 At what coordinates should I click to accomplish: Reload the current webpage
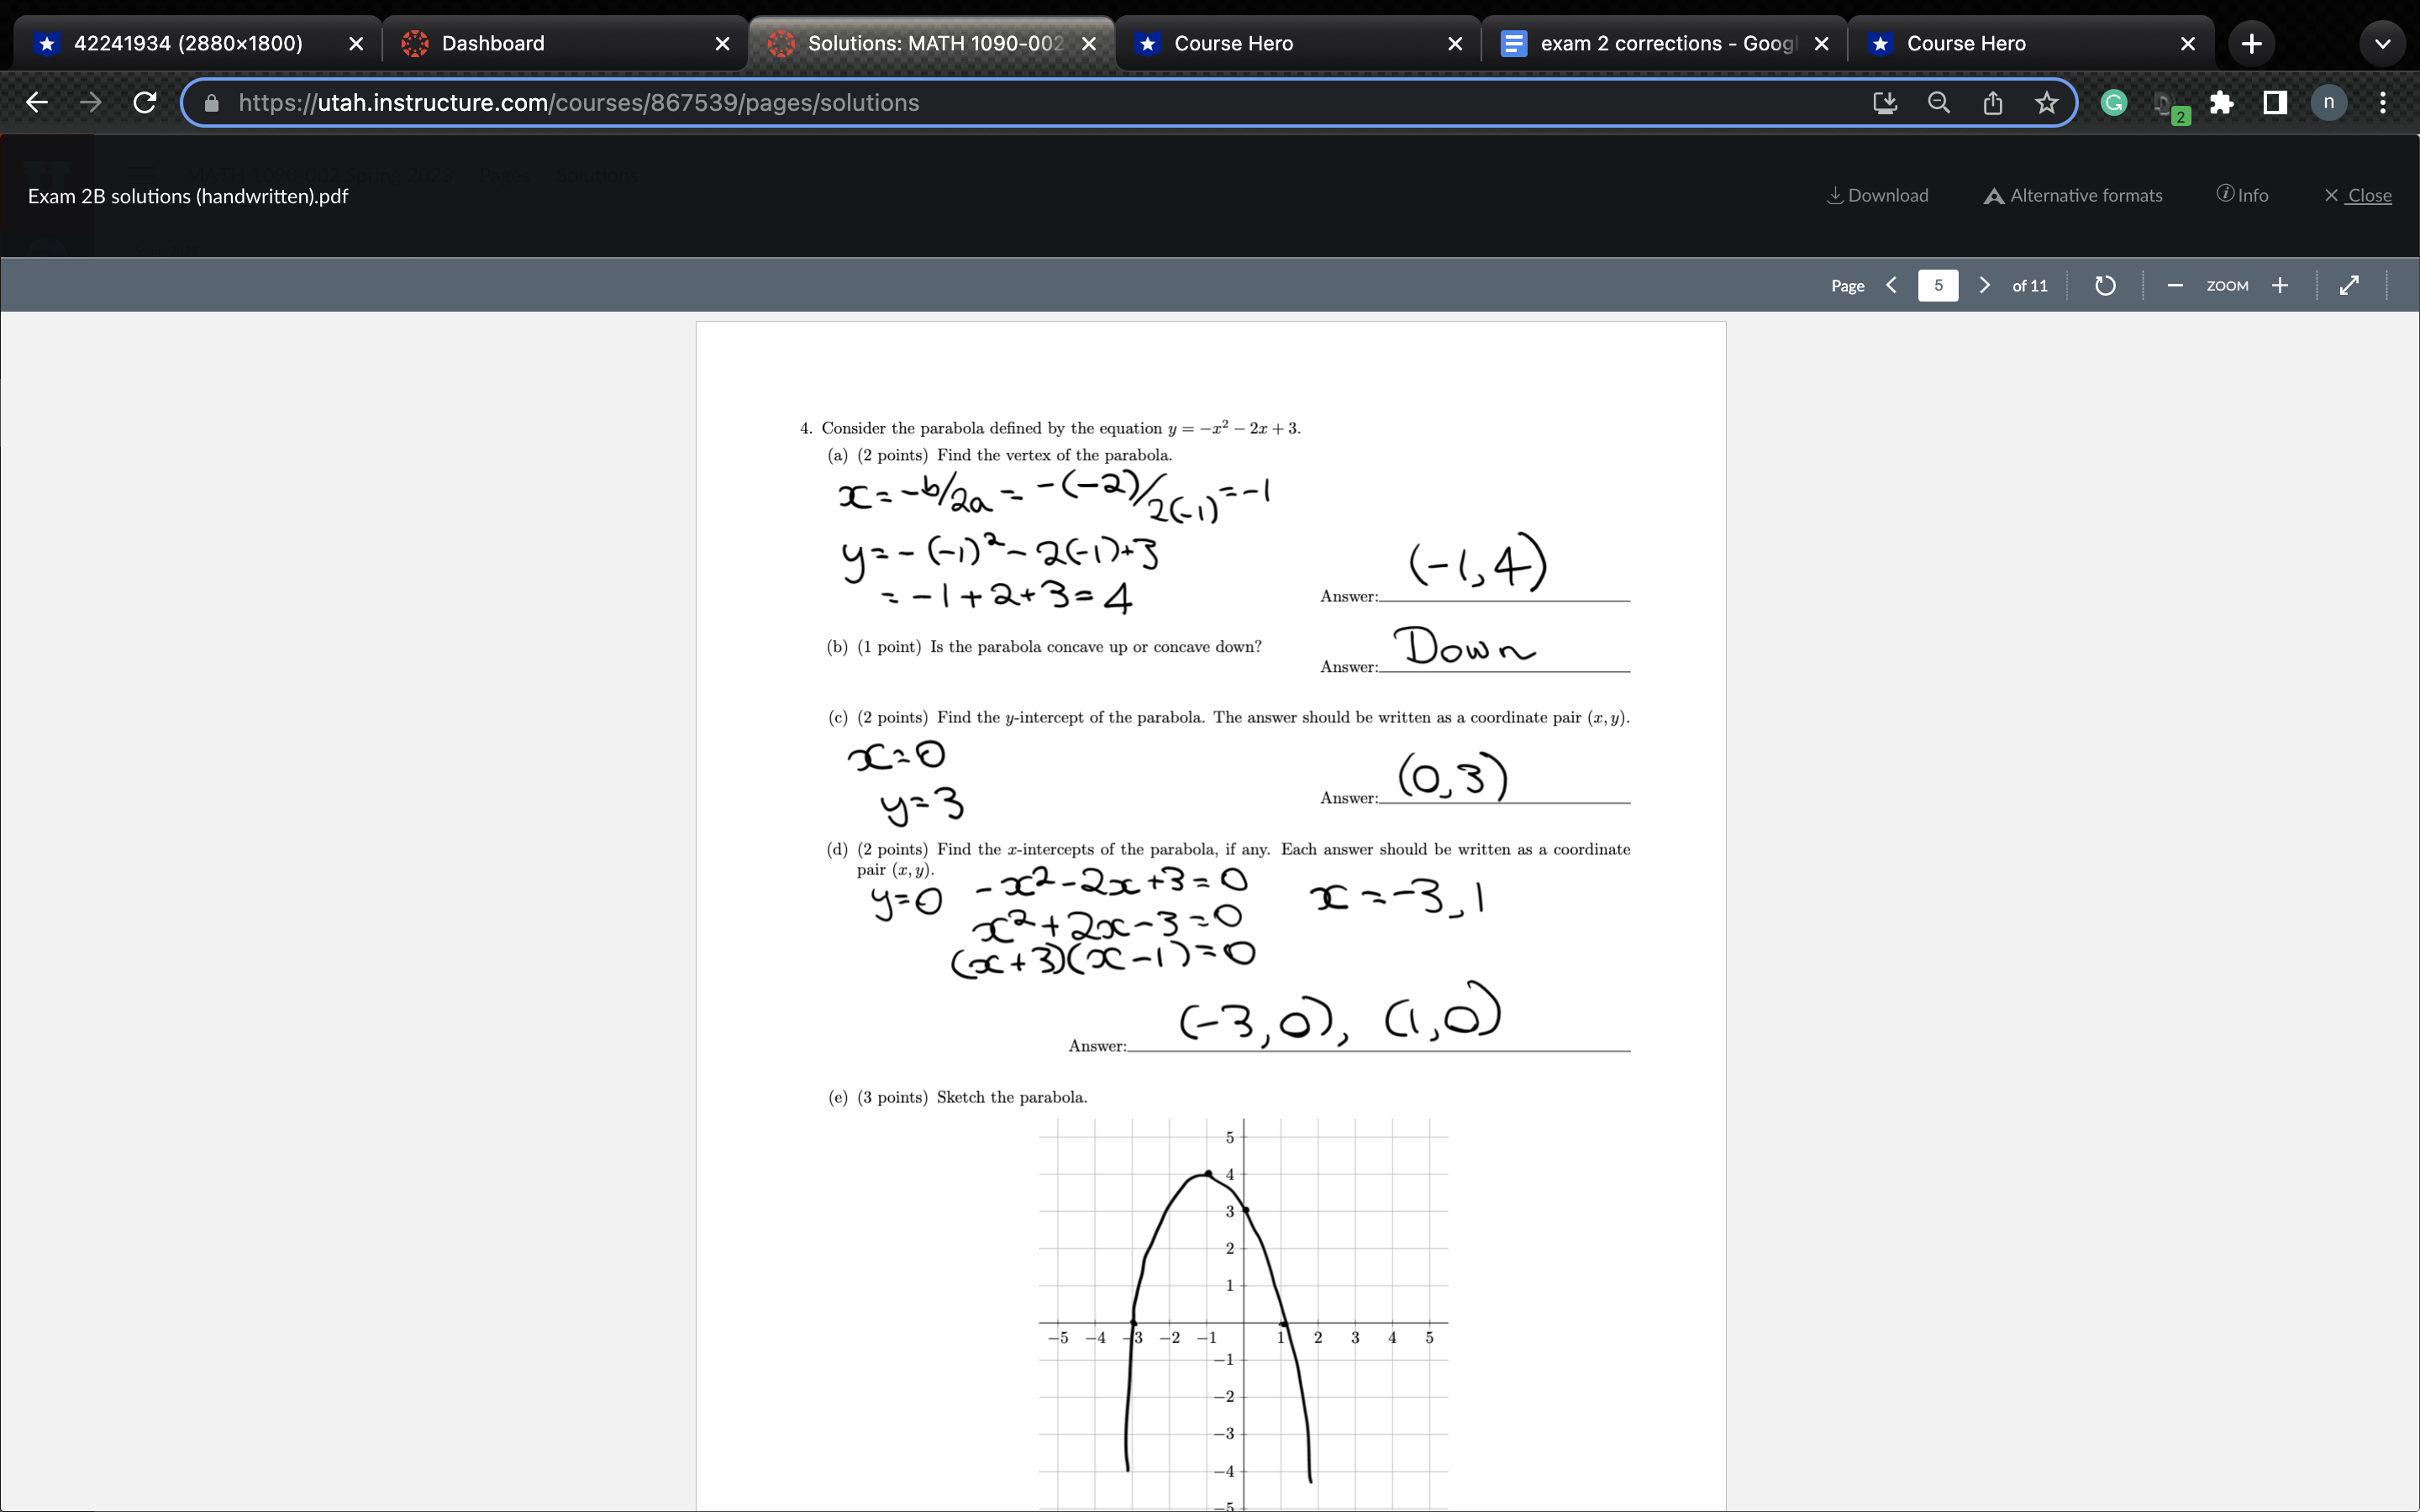(144, 102)
